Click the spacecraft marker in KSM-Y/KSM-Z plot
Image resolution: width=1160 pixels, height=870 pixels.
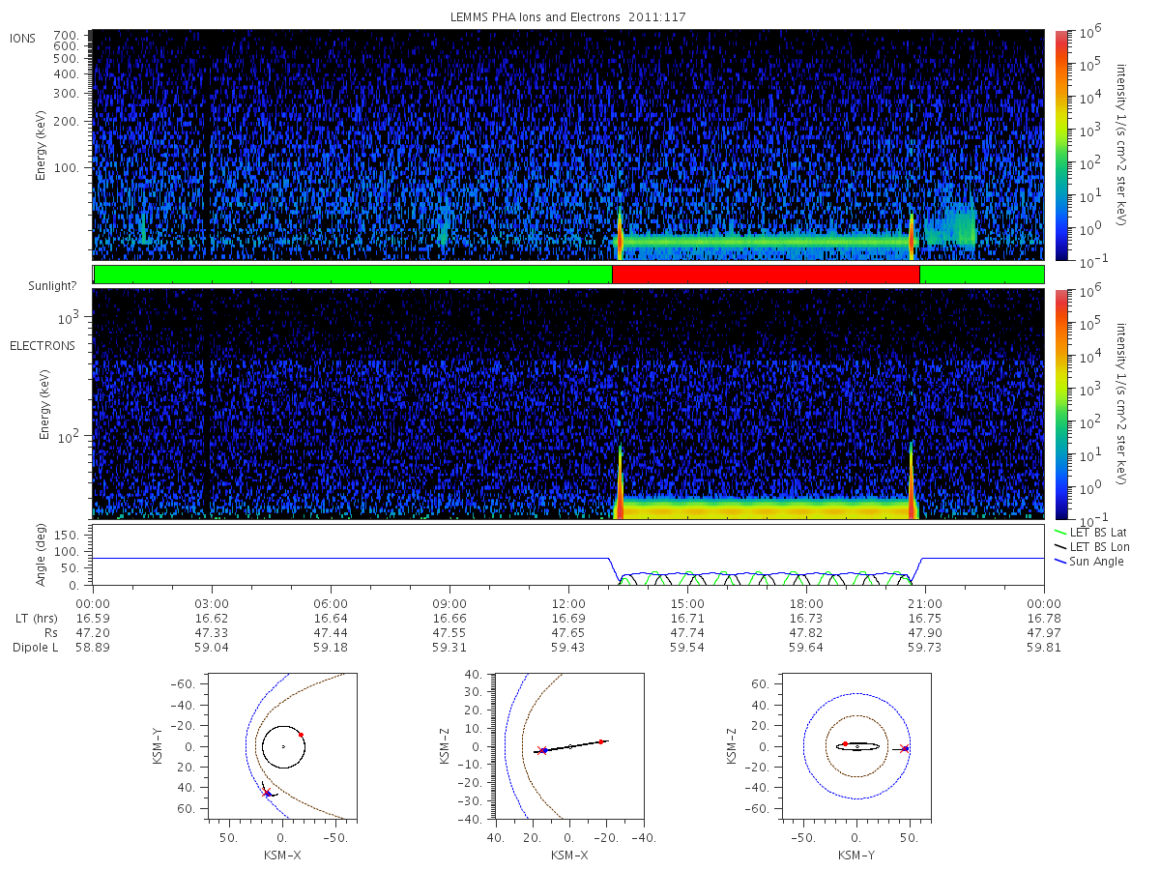905,748
